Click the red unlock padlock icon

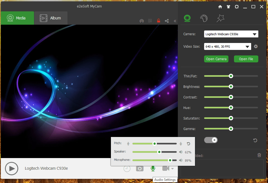158,21
